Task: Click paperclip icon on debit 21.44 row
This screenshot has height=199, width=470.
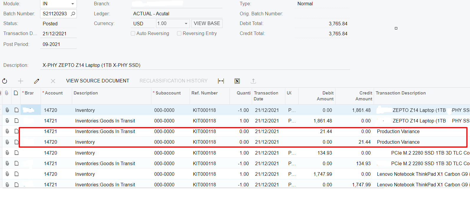Action: [x=7, y=131]
